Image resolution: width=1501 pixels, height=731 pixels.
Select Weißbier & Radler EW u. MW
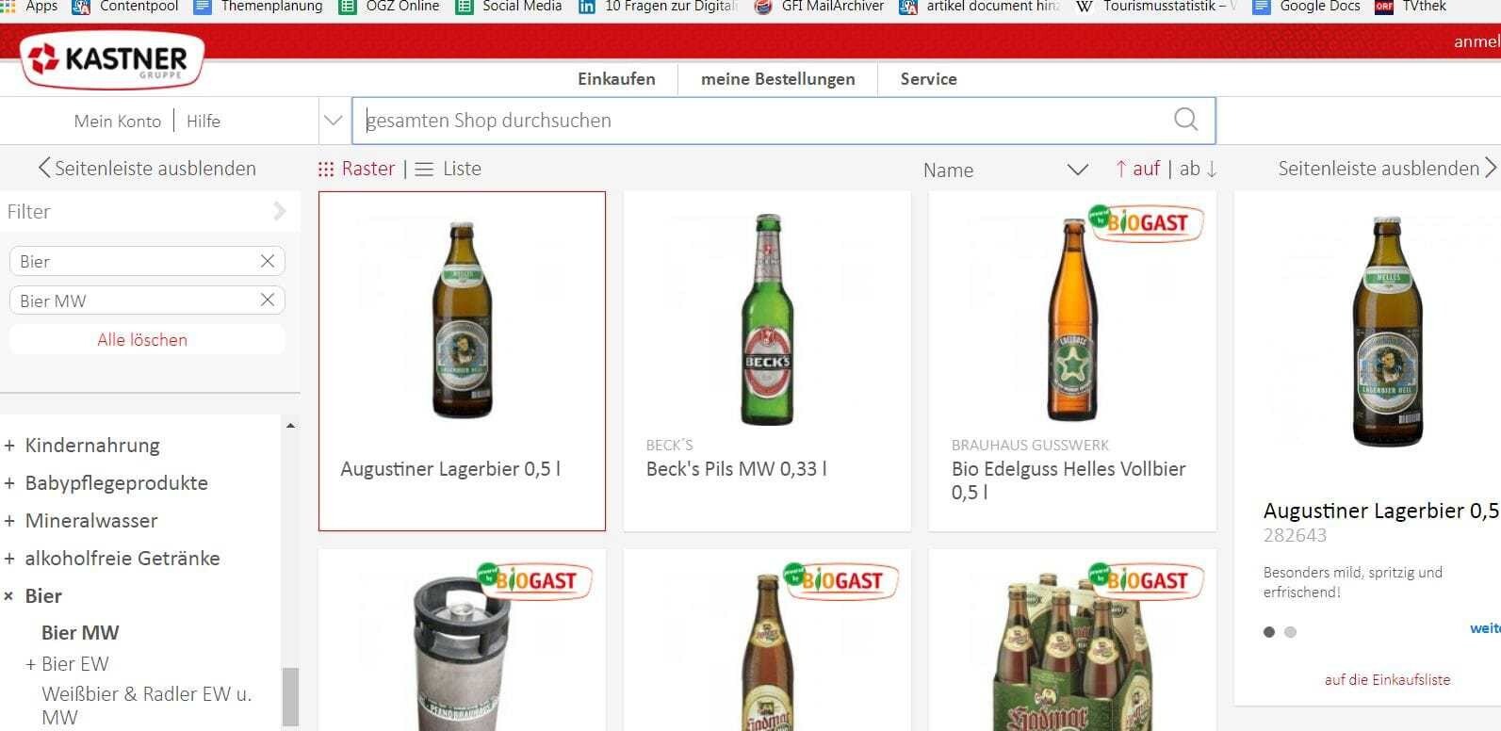146,706
